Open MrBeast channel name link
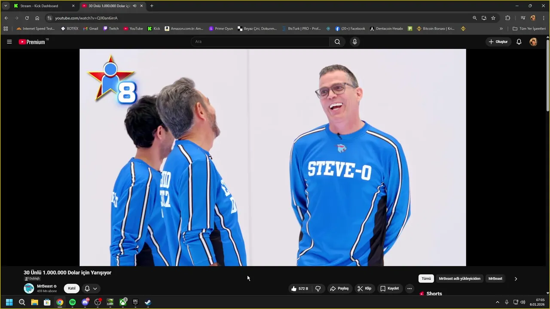Image resolution: width=550 pixels, height=309 pixels. pyautogui.click(x=45, y=286)
